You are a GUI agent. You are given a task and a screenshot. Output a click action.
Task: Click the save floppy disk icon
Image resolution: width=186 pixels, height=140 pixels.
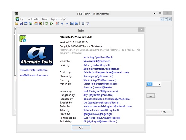pos(21,23)
